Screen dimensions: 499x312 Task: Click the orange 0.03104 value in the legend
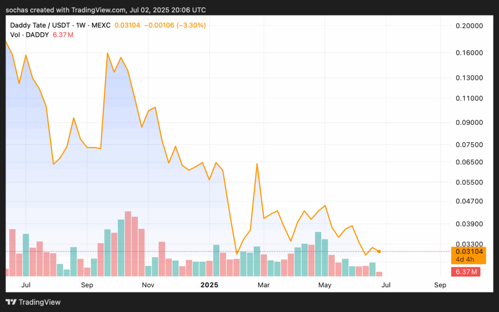click(x=127, y=25)
